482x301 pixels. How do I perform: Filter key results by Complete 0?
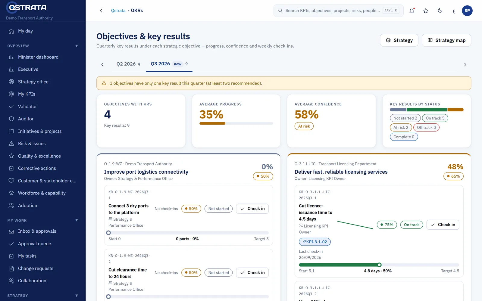pos(404,137)
